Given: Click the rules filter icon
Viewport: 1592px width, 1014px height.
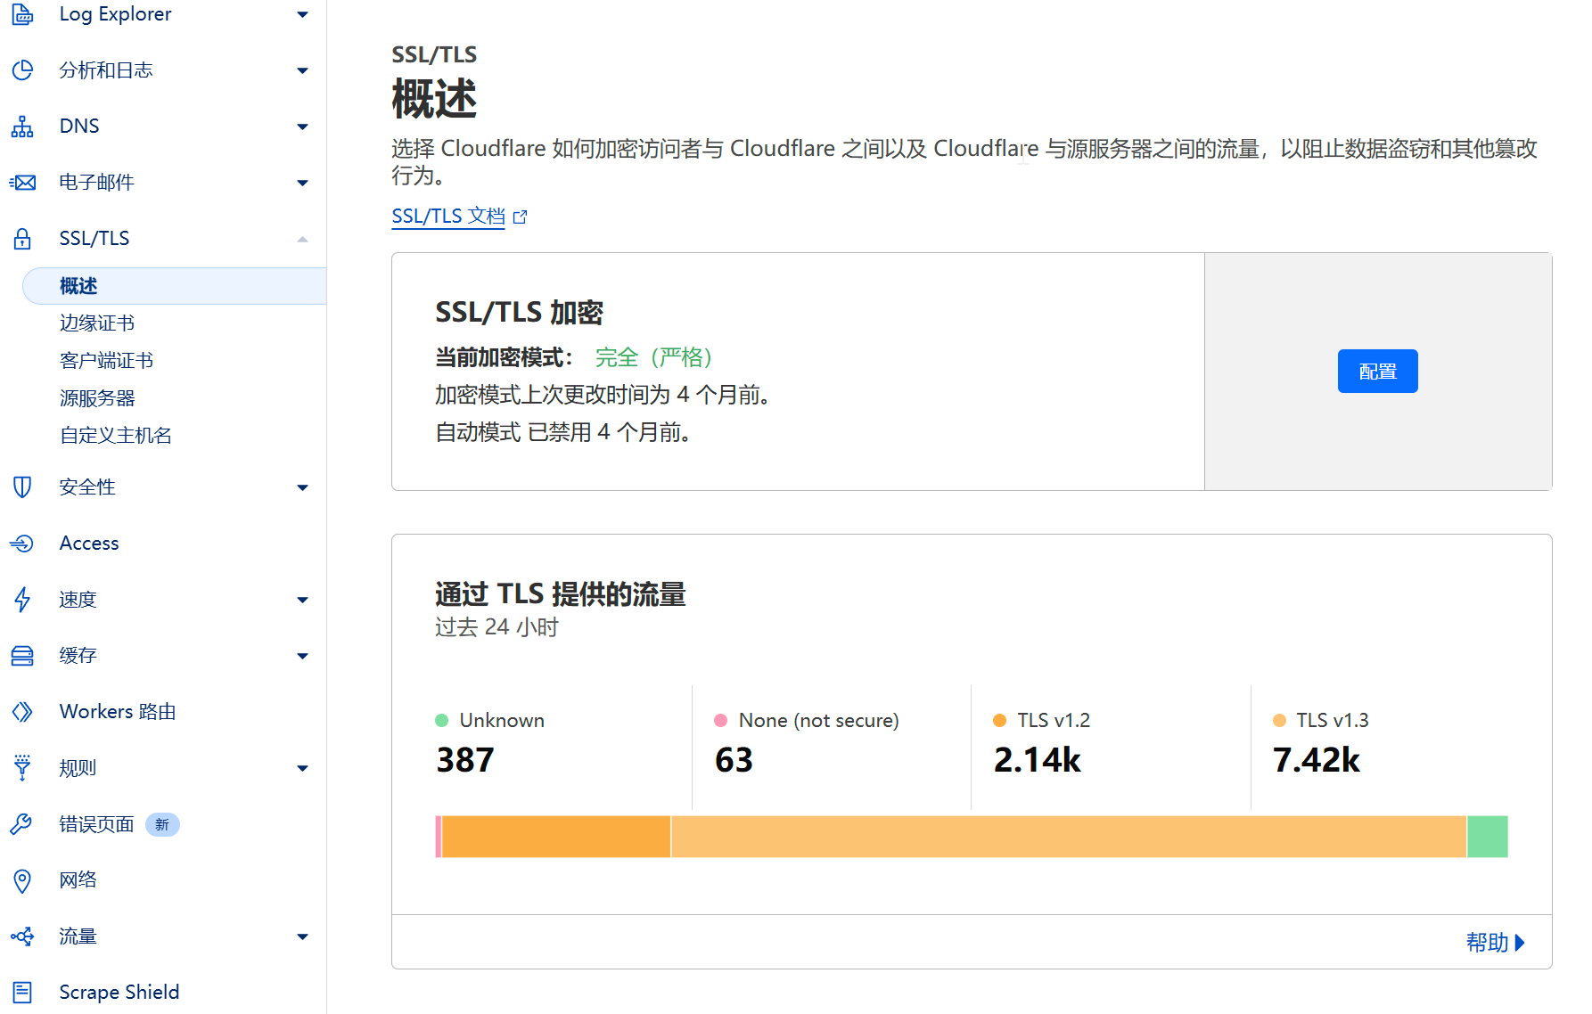Looking at the screenshot, I should (22, 768).
